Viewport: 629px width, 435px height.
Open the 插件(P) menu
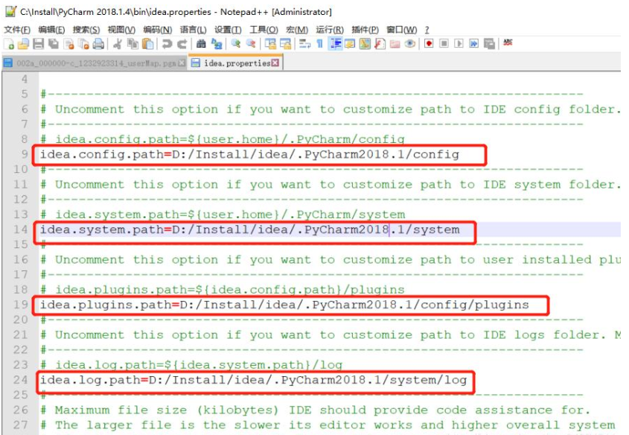click(365, 30)
